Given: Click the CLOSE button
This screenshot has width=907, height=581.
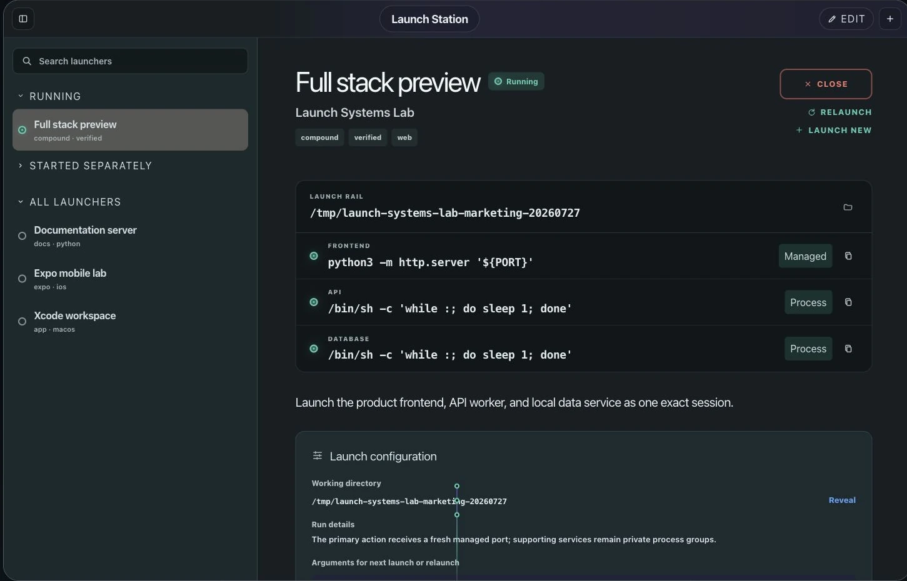Looking at the screenshot, I should point(826,84).
